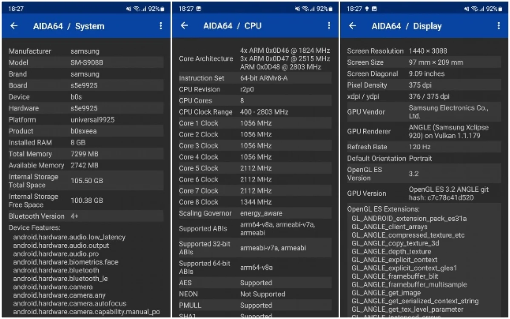Go back from the AIDA64 System screen
The height and width of the screenshot is (319, 510).
(14, 26)
